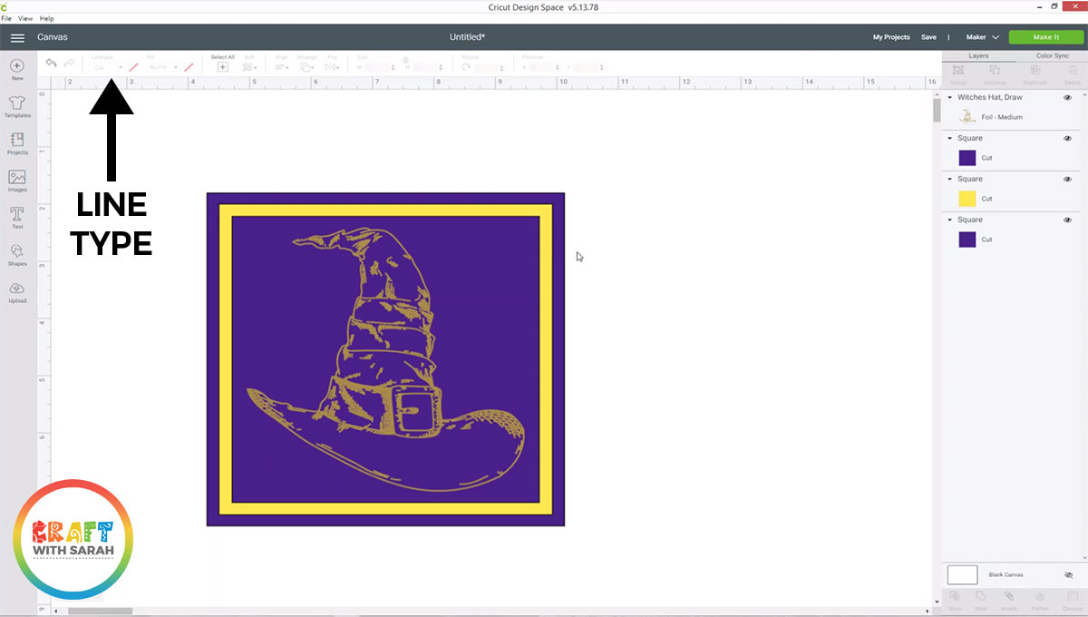Click the Fill color swatch
The height and width of the screenshot is (617, 1088).
(x=189, y=67)
